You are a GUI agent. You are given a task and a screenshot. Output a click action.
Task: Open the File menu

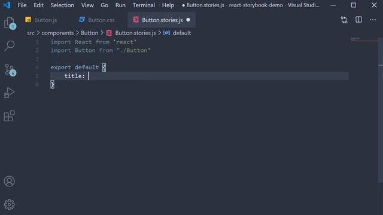22,5
